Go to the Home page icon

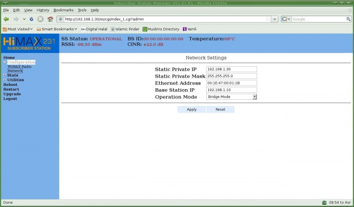[x=50, y=19]
